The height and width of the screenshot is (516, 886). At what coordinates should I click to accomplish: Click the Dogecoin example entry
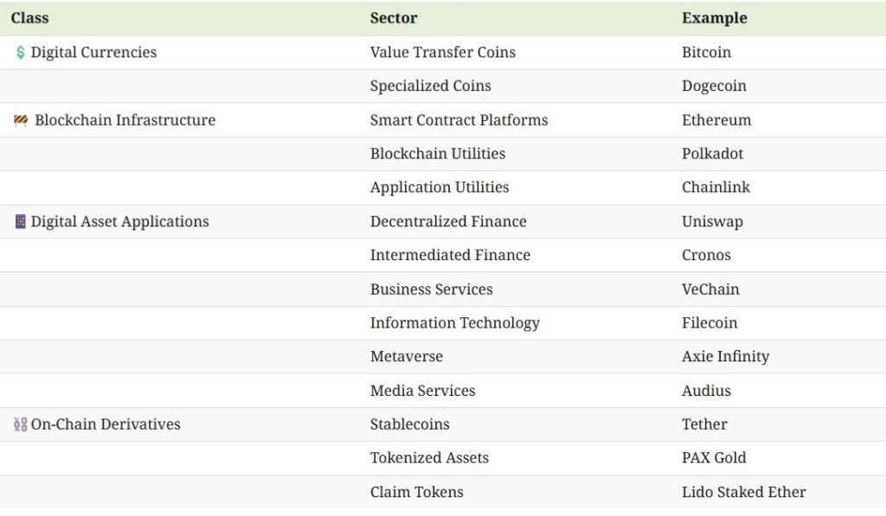point(714,86)
